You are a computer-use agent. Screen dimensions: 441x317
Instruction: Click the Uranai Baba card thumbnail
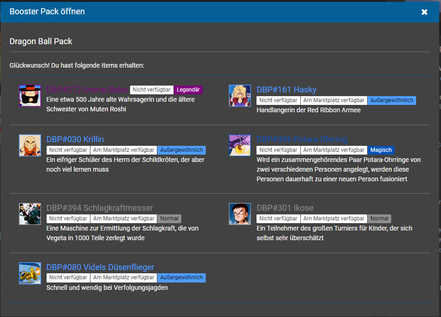click(x=30, y=96)
